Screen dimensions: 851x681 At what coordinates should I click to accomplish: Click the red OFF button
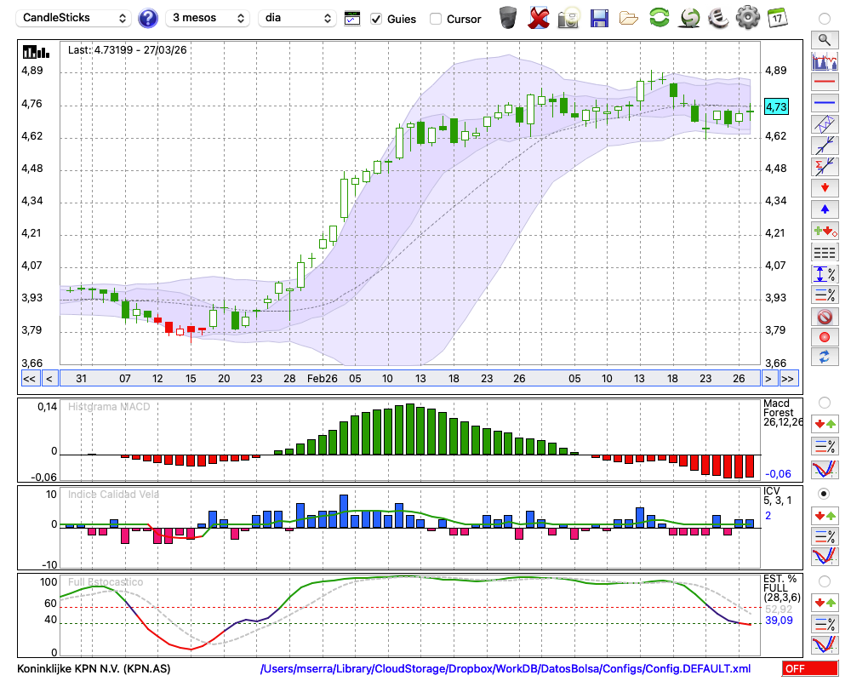point(810,669)
